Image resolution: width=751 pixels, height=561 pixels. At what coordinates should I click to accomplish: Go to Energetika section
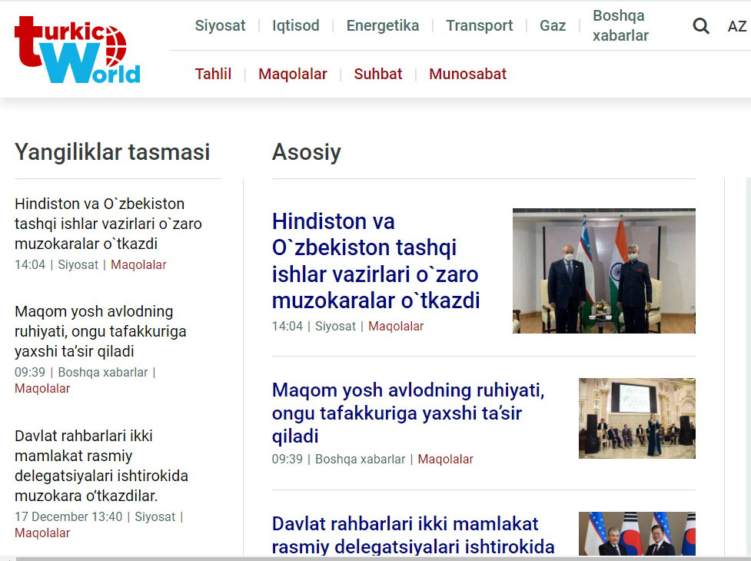point(382,25)
